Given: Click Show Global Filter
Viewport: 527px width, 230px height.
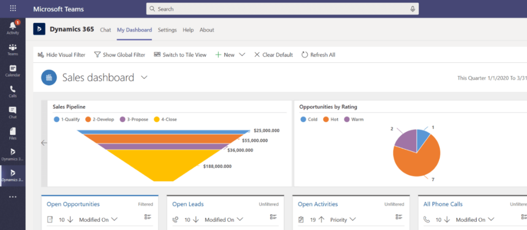Looking at the screenshot, I should pyautogui.click(x=120, y=55).
